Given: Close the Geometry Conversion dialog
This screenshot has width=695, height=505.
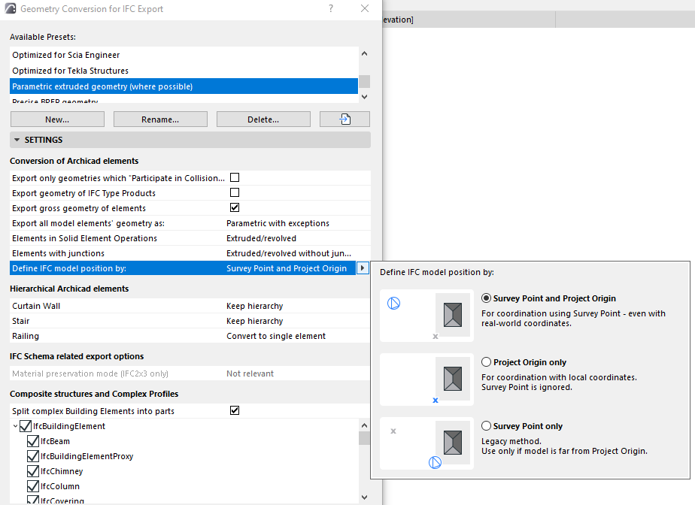Looking at the screenshot, I should 365,8.
